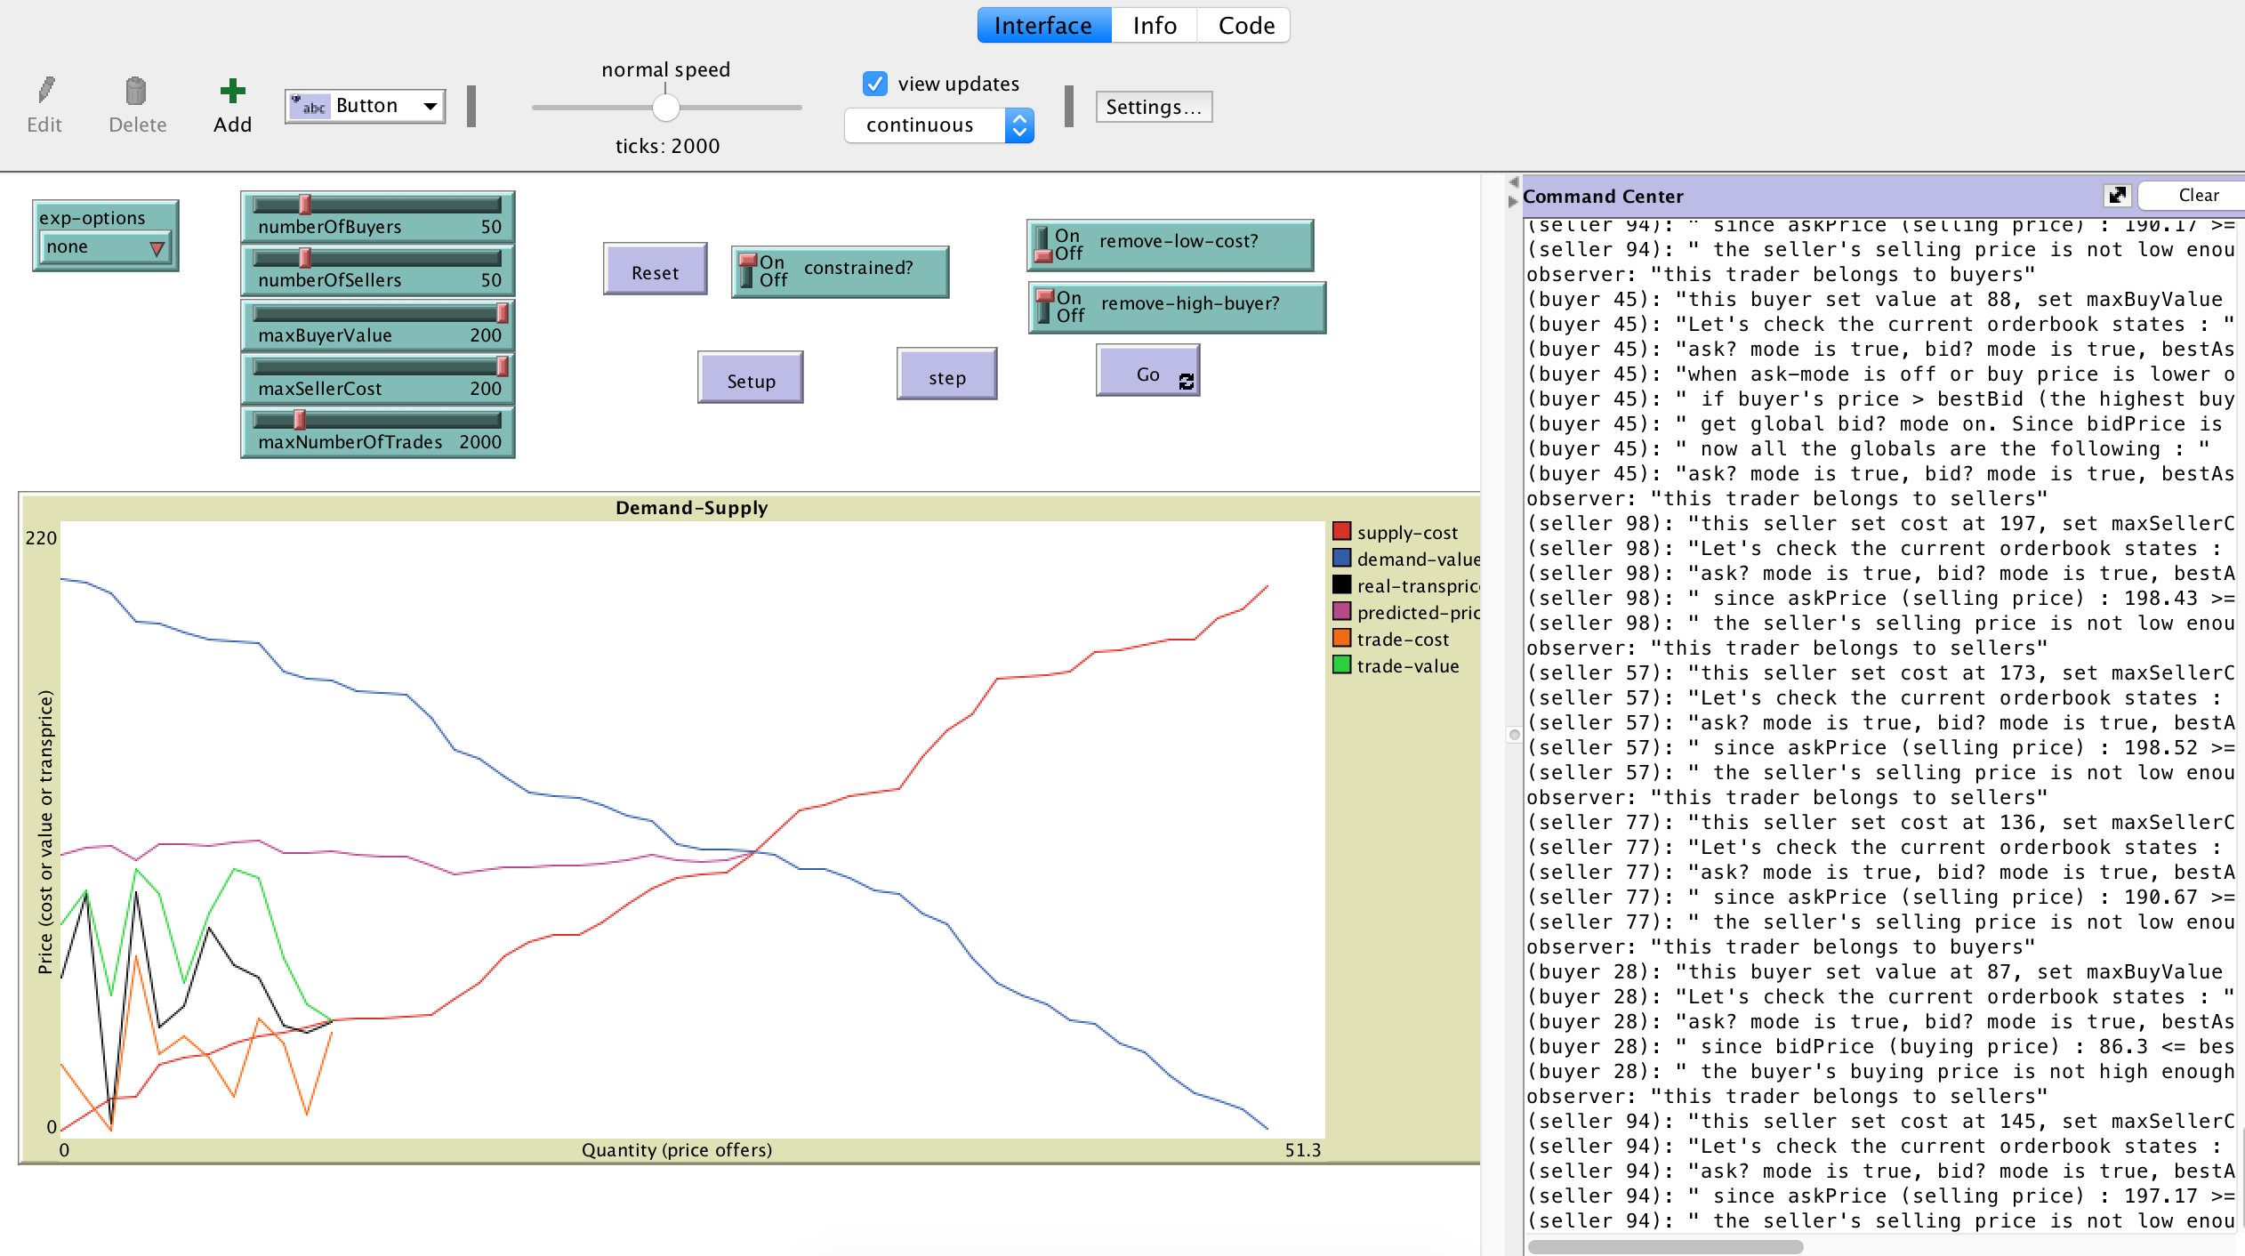The height and width of the screenshot is (1256, 2245).
Task: Click the trade-value green legend swatch
Action: 1341,665
